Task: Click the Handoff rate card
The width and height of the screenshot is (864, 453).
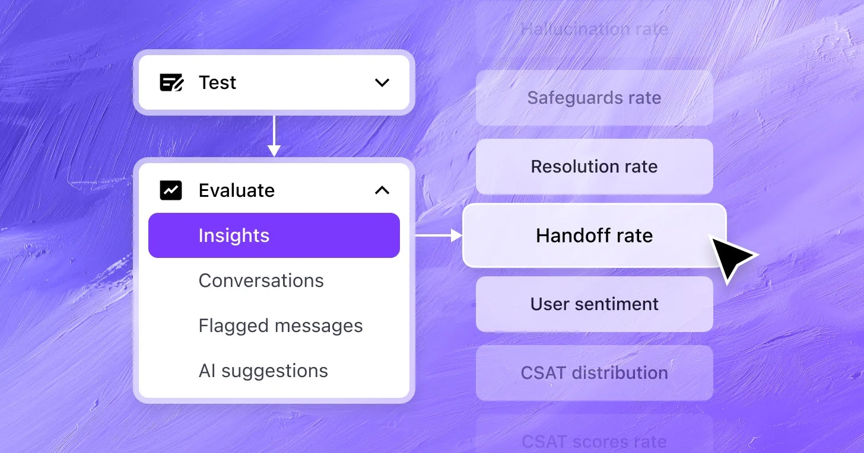Action: [594, 235]
